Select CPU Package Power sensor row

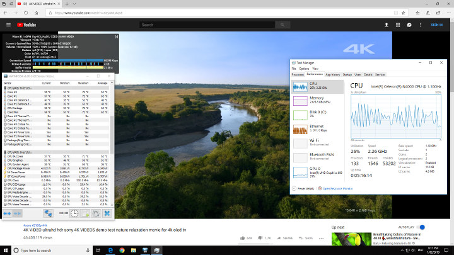click(x=57, y=168)
